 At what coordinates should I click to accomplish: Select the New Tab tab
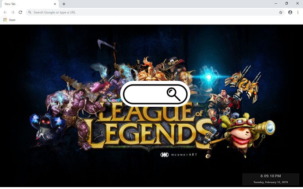coord(29,4)
